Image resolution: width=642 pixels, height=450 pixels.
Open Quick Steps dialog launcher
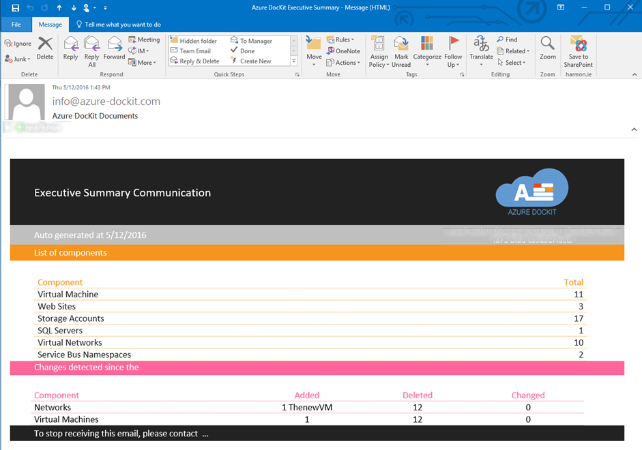pyautogui.click(x=297, y=74)
